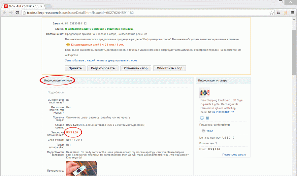Click the unit price US $ 2.10
The image size is (297, 176).
[228, 138]
